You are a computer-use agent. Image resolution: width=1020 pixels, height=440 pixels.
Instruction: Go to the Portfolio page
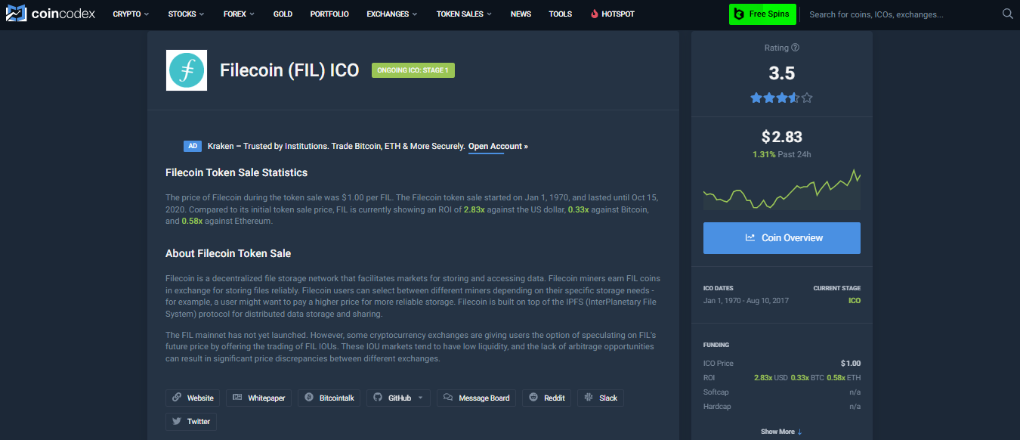pos(329,14)
